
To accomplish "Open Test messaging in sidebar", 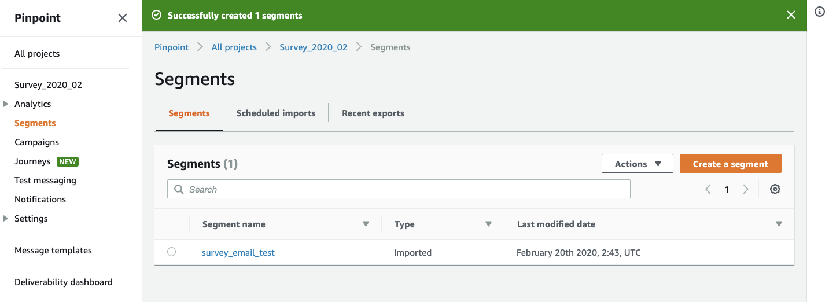I will click(45, 180).
